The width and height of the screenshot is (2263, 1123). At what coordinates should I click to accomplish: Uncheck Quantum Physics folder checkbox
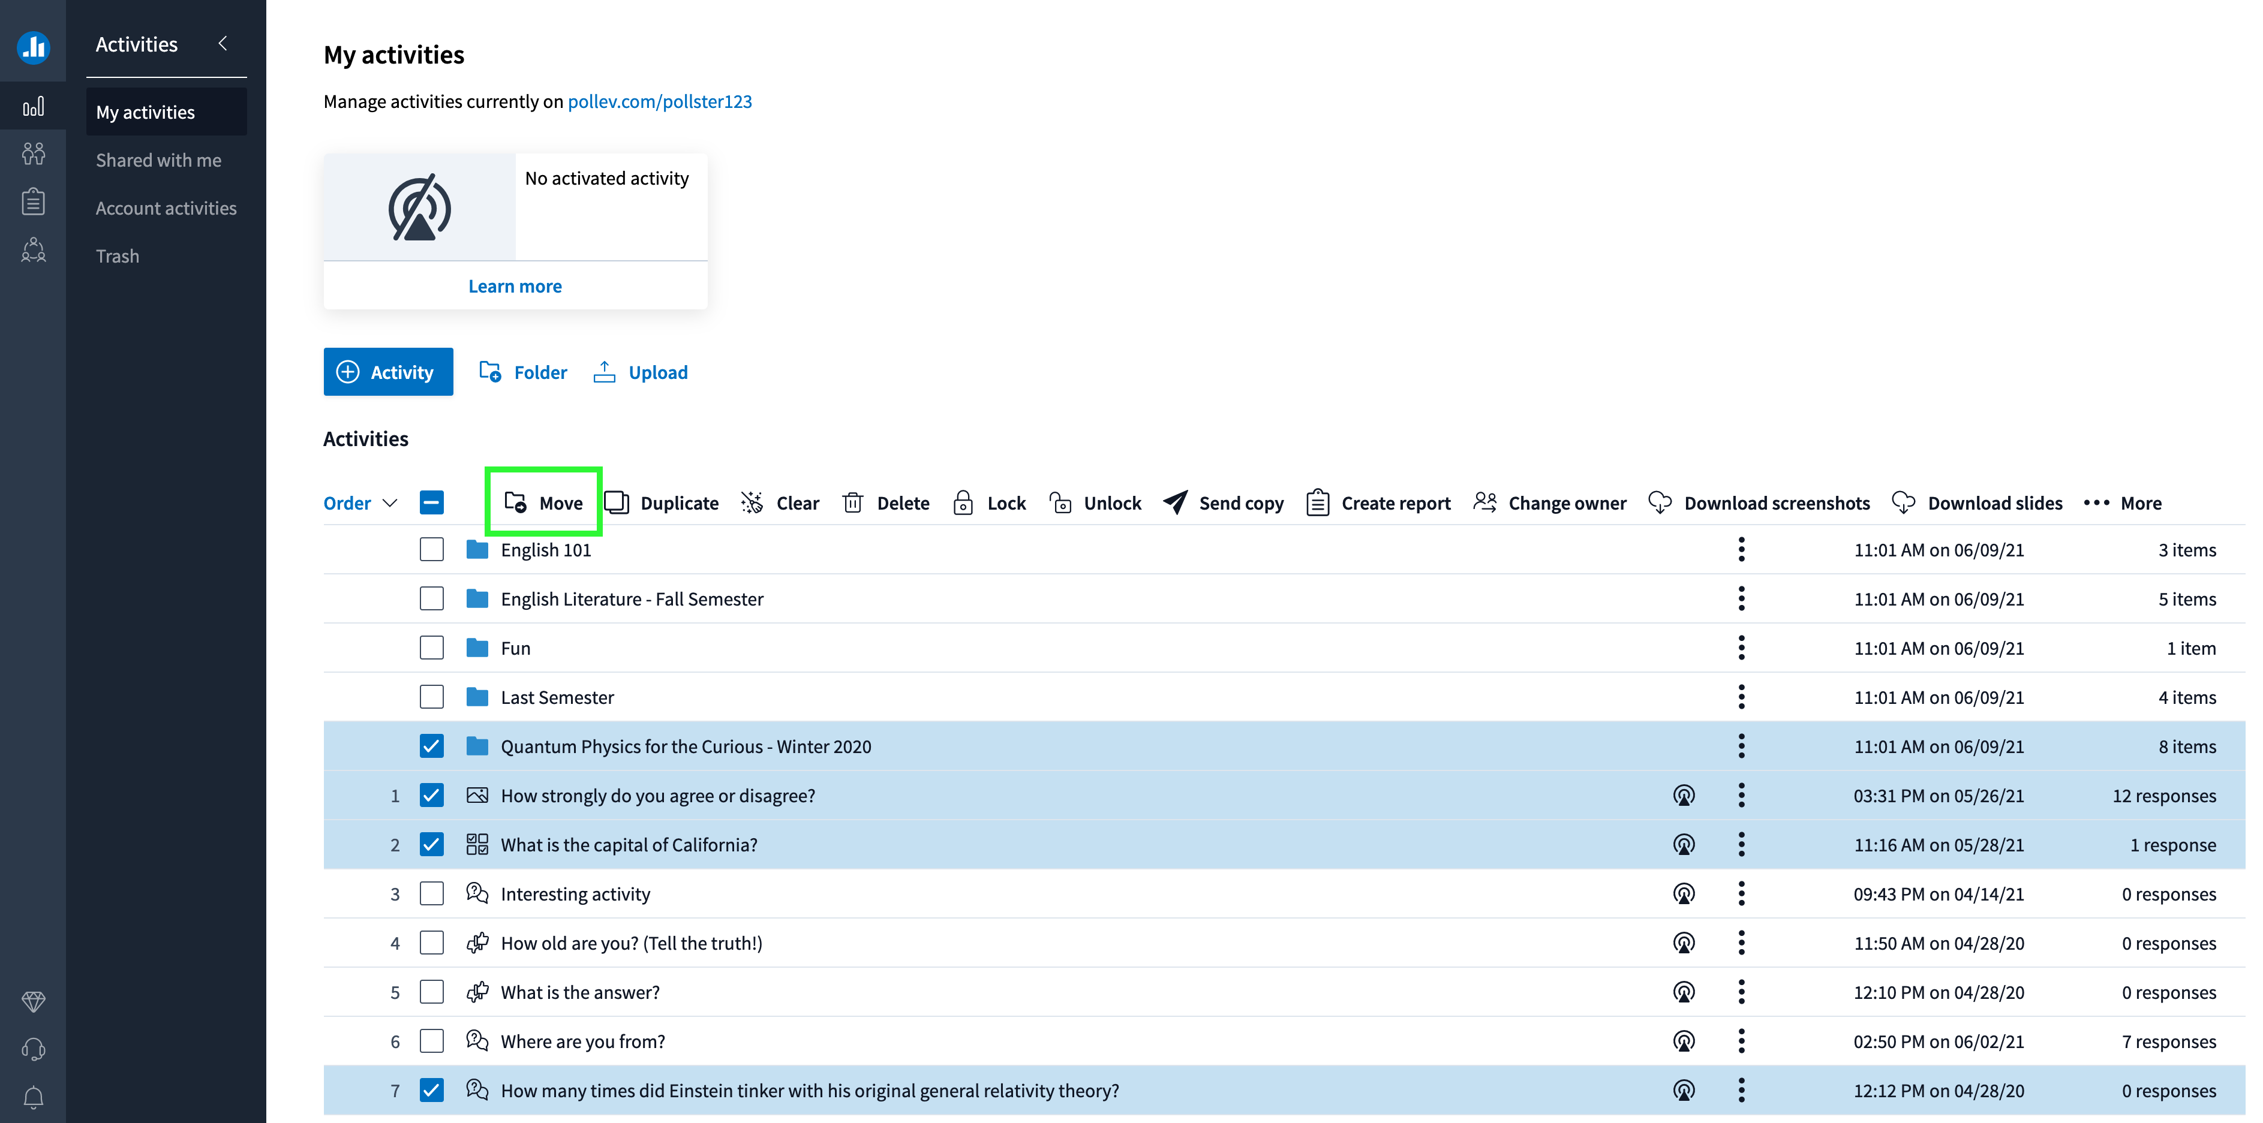click(x=431, y=746)
